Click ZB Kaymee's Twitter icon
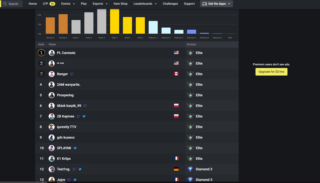 tap(84, 116)
